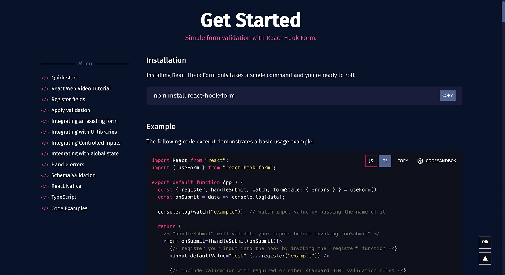Click the code icon beside Quick start
Screen dimensions: 505x275
pyautogui.click(x=45, y=78)
